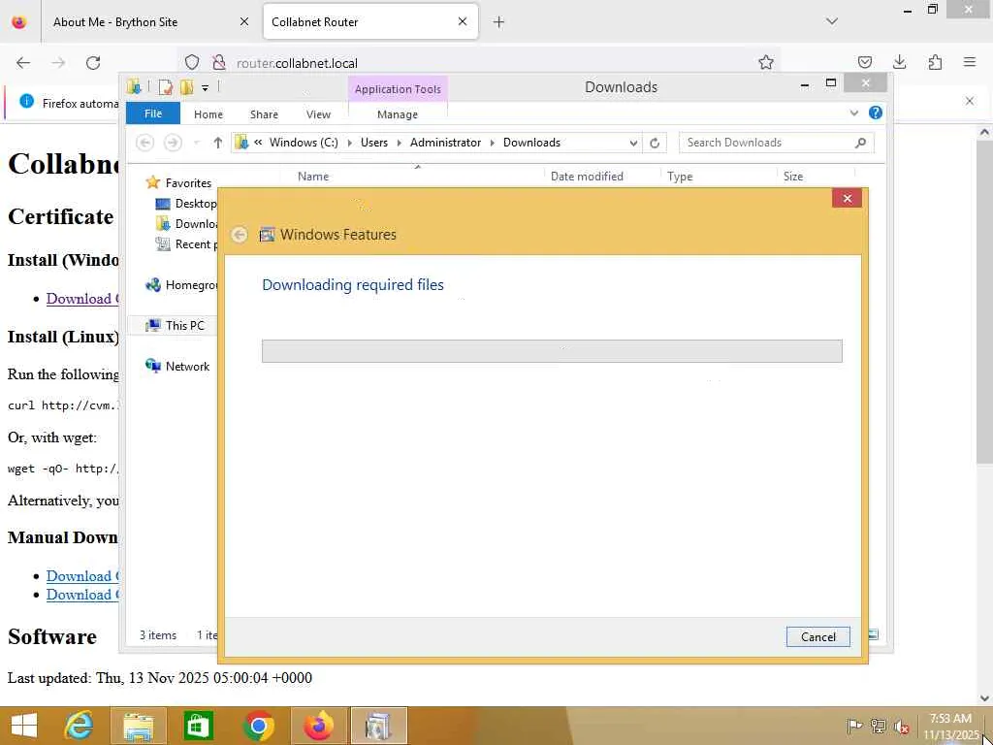The height and width of the screenshot is (745, 993).
Task: Open the Windows Start button
Action: point(24,726)
